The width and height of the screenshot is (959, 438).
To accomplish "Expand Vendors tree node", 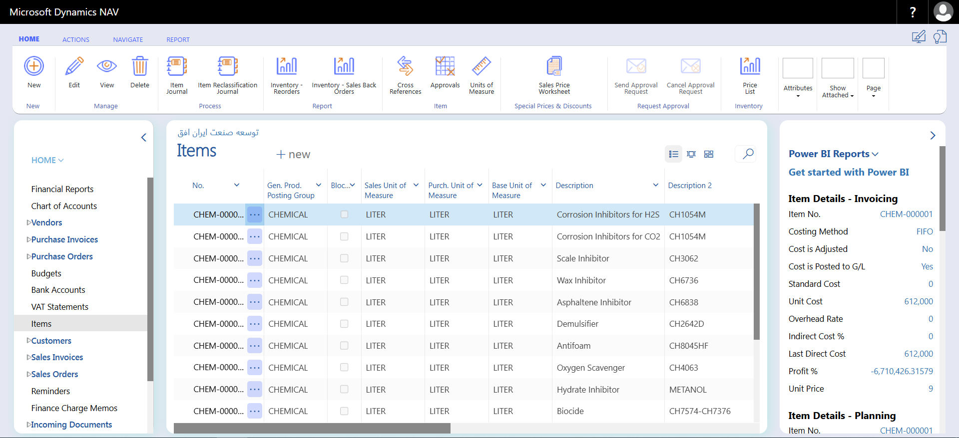I will coord(28,222).
